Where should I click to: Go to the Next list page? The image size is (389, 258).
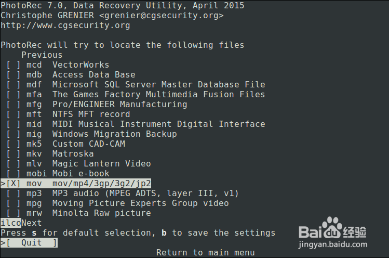31,223
